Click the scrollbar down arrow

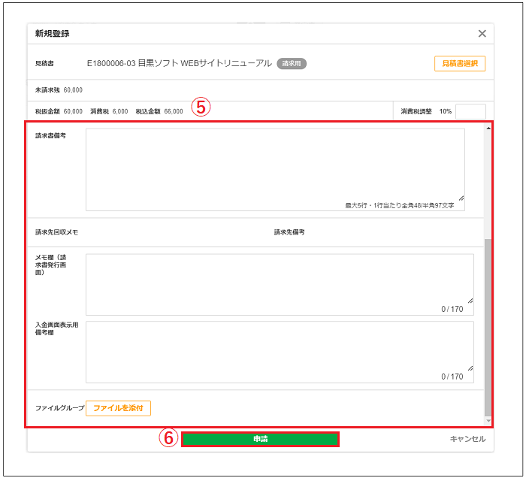[488, 420]
